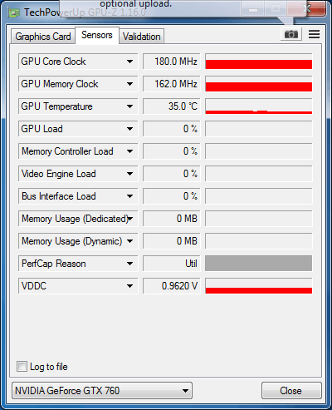
Task: Open the VDDC sensor dropdown
Action: pos(129,286)
